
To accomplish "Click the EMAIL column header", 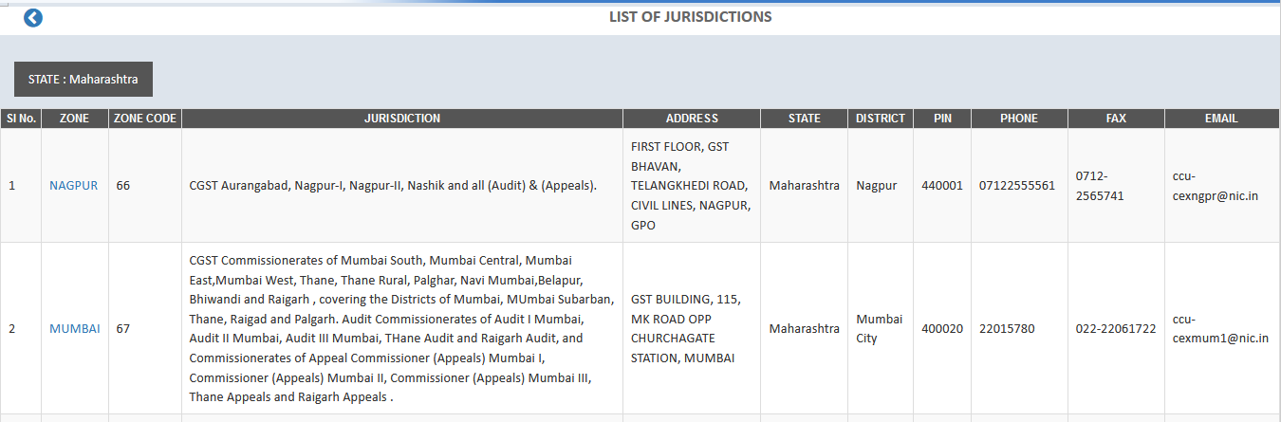I will point(1222,119).
